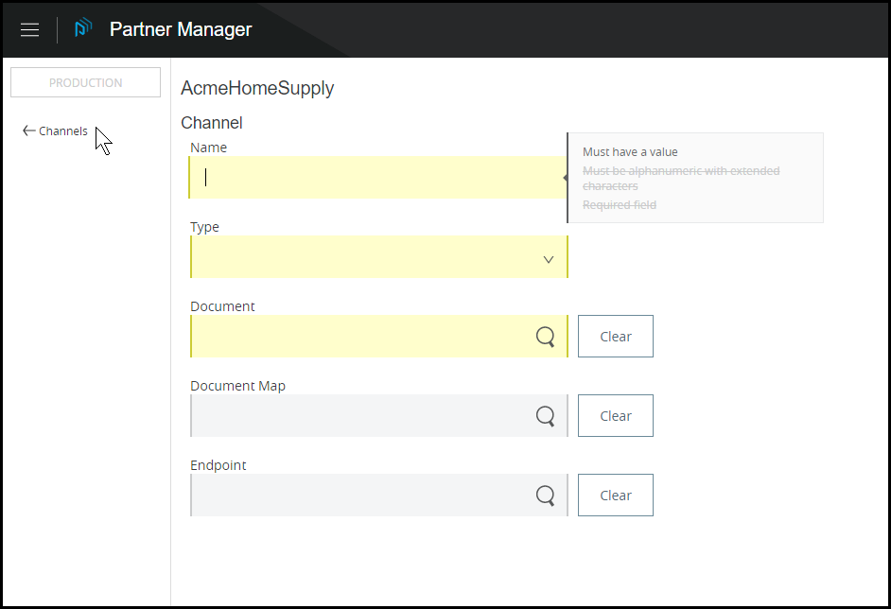This screenshot has height=609, width=891.
Task: Click the "Must have a value" validation hint
Action: pyautogui.click(x=630, y=152)
